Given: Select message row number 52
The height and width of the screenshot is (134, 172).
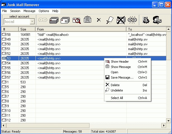Looking at the screenshot, I should pyautogui.click(x=84, y=54).
